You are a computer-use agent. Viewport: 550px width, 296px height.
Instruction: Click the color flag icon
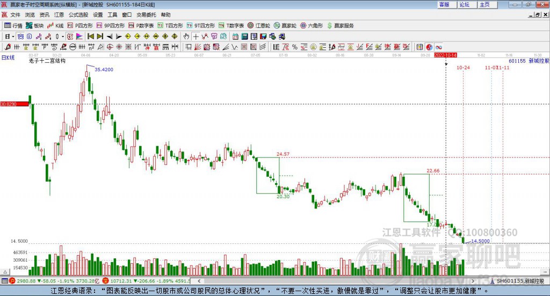pyautogui.click(x=79, y=37)
